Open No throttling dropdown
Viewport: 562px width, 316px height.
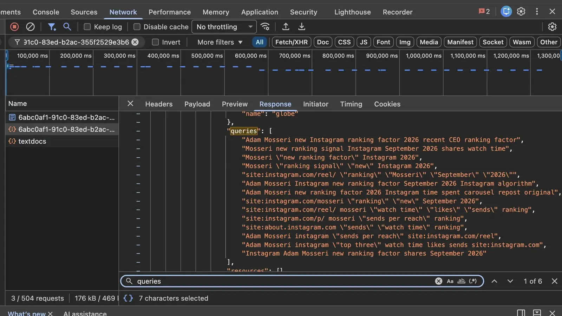224,27
